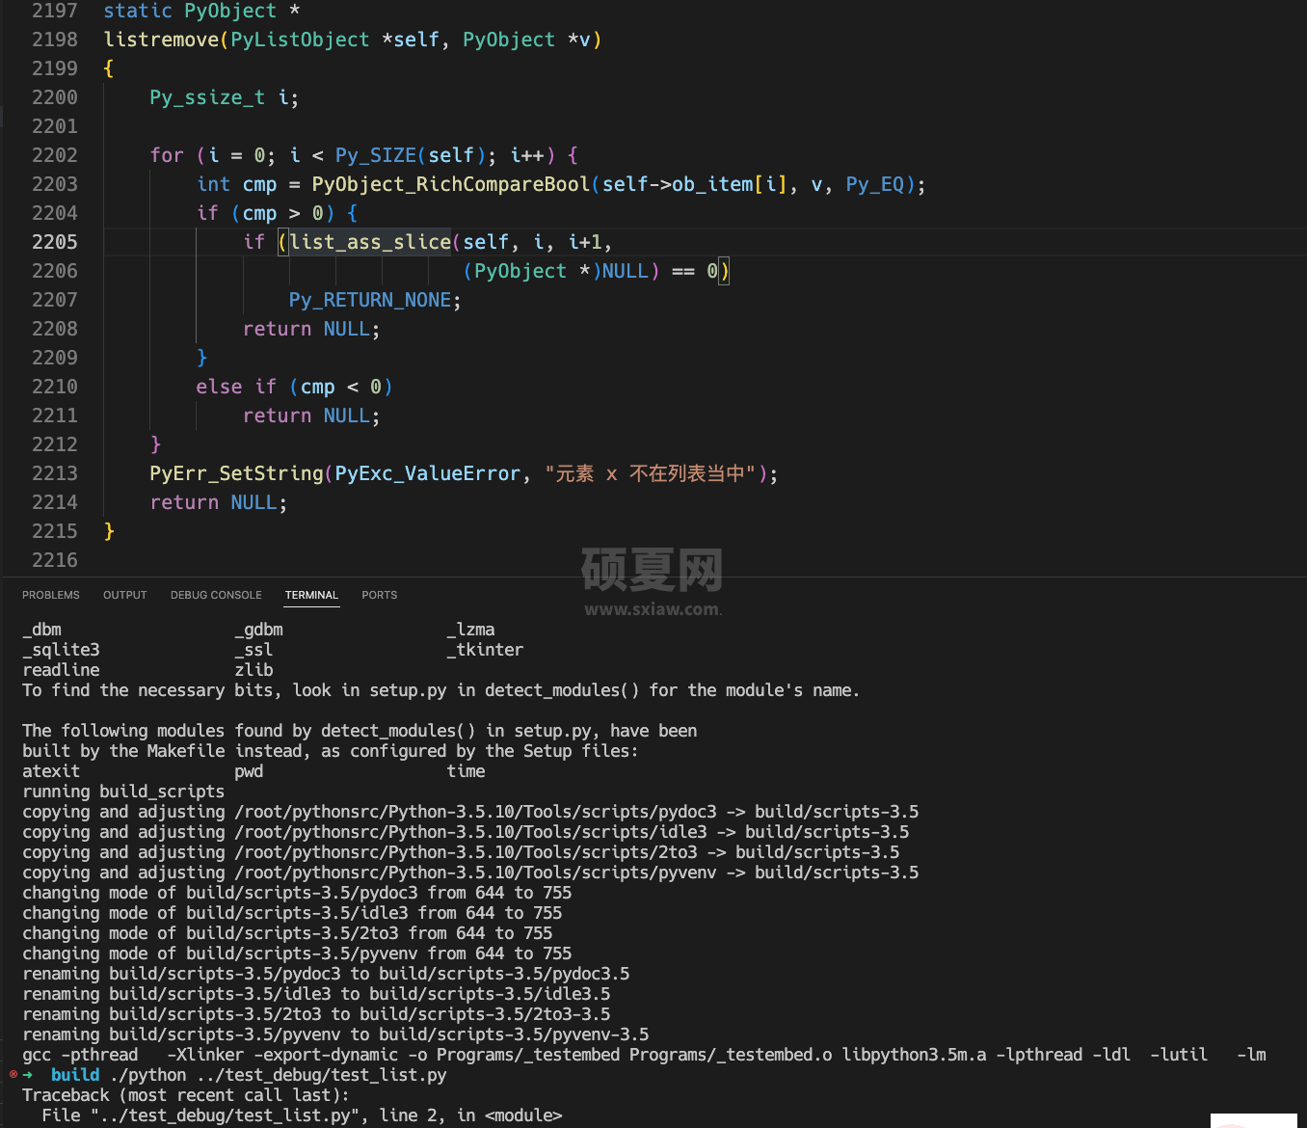Image resolution: width=1307 pixels, height=1128 pixels.
Task: Click the gcc -pthread terminal line
Action: click(x=644, y=1055)
